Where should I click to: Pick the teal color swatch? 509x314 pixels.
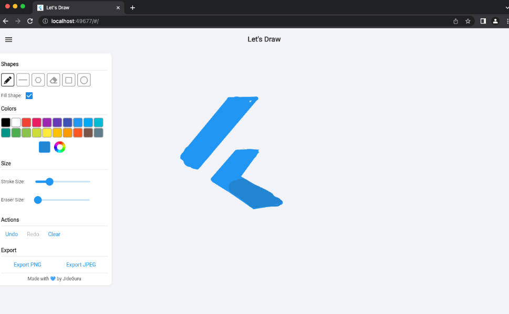pos(6,133)
